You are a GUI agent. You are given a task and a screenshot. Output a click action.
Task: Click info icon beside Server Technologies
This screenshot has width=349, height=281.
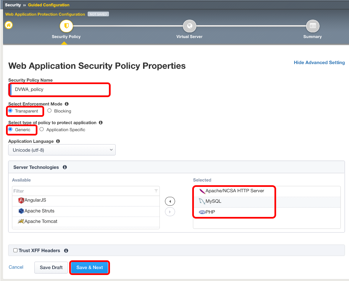[65, 167]
